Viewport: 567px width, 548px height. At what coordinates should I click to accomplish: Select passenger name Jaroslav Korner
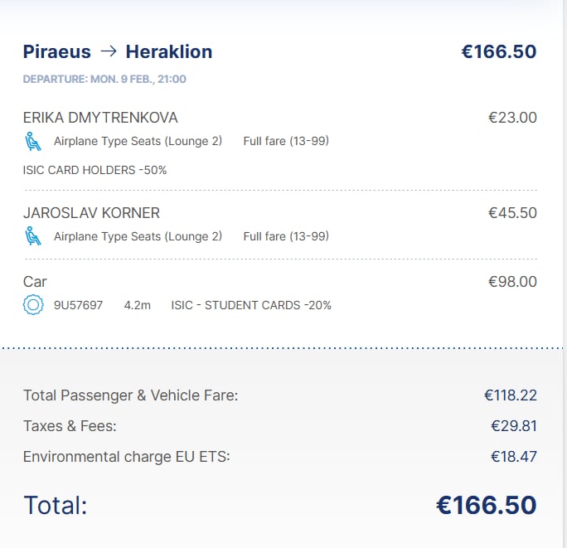(91, 213)
